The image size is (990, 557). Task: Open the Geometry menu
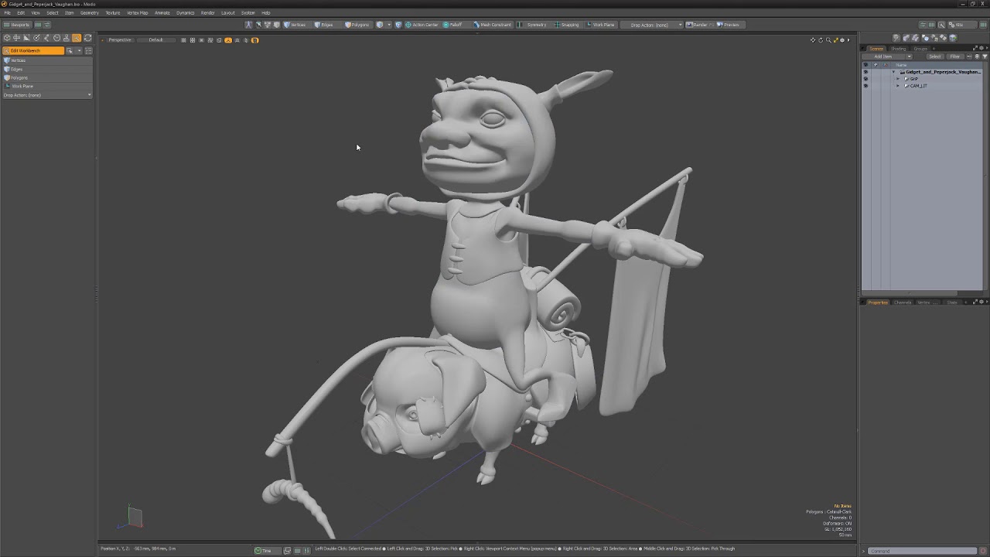coord(89,12)
